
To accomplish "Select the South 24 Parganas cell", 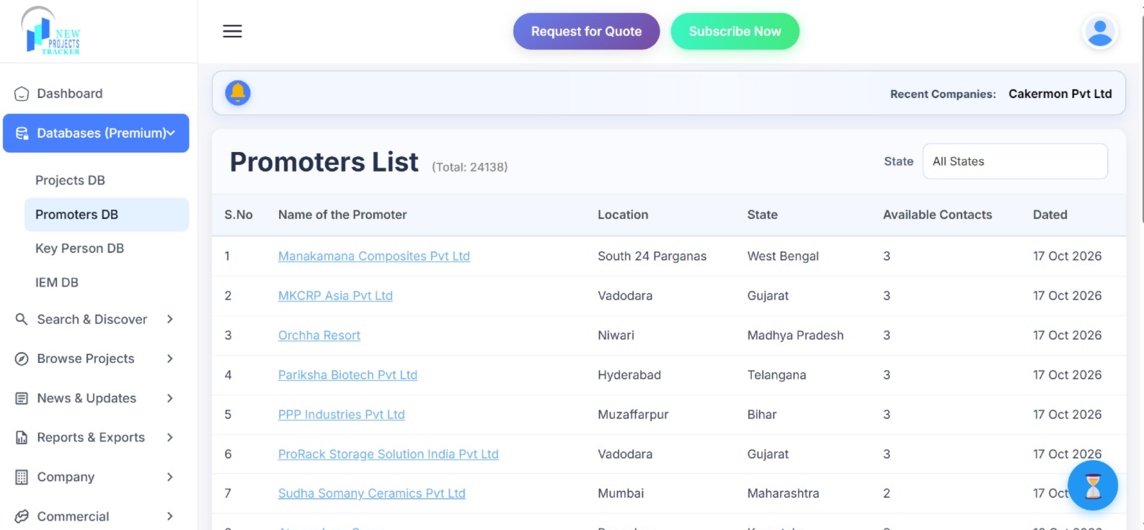I will pos(652,256).
